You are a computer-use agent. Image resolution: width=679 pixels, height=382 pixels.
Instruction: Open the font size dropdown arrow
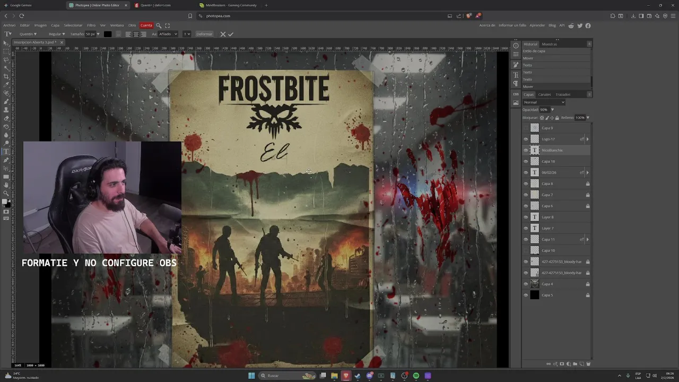coord(98,34)
